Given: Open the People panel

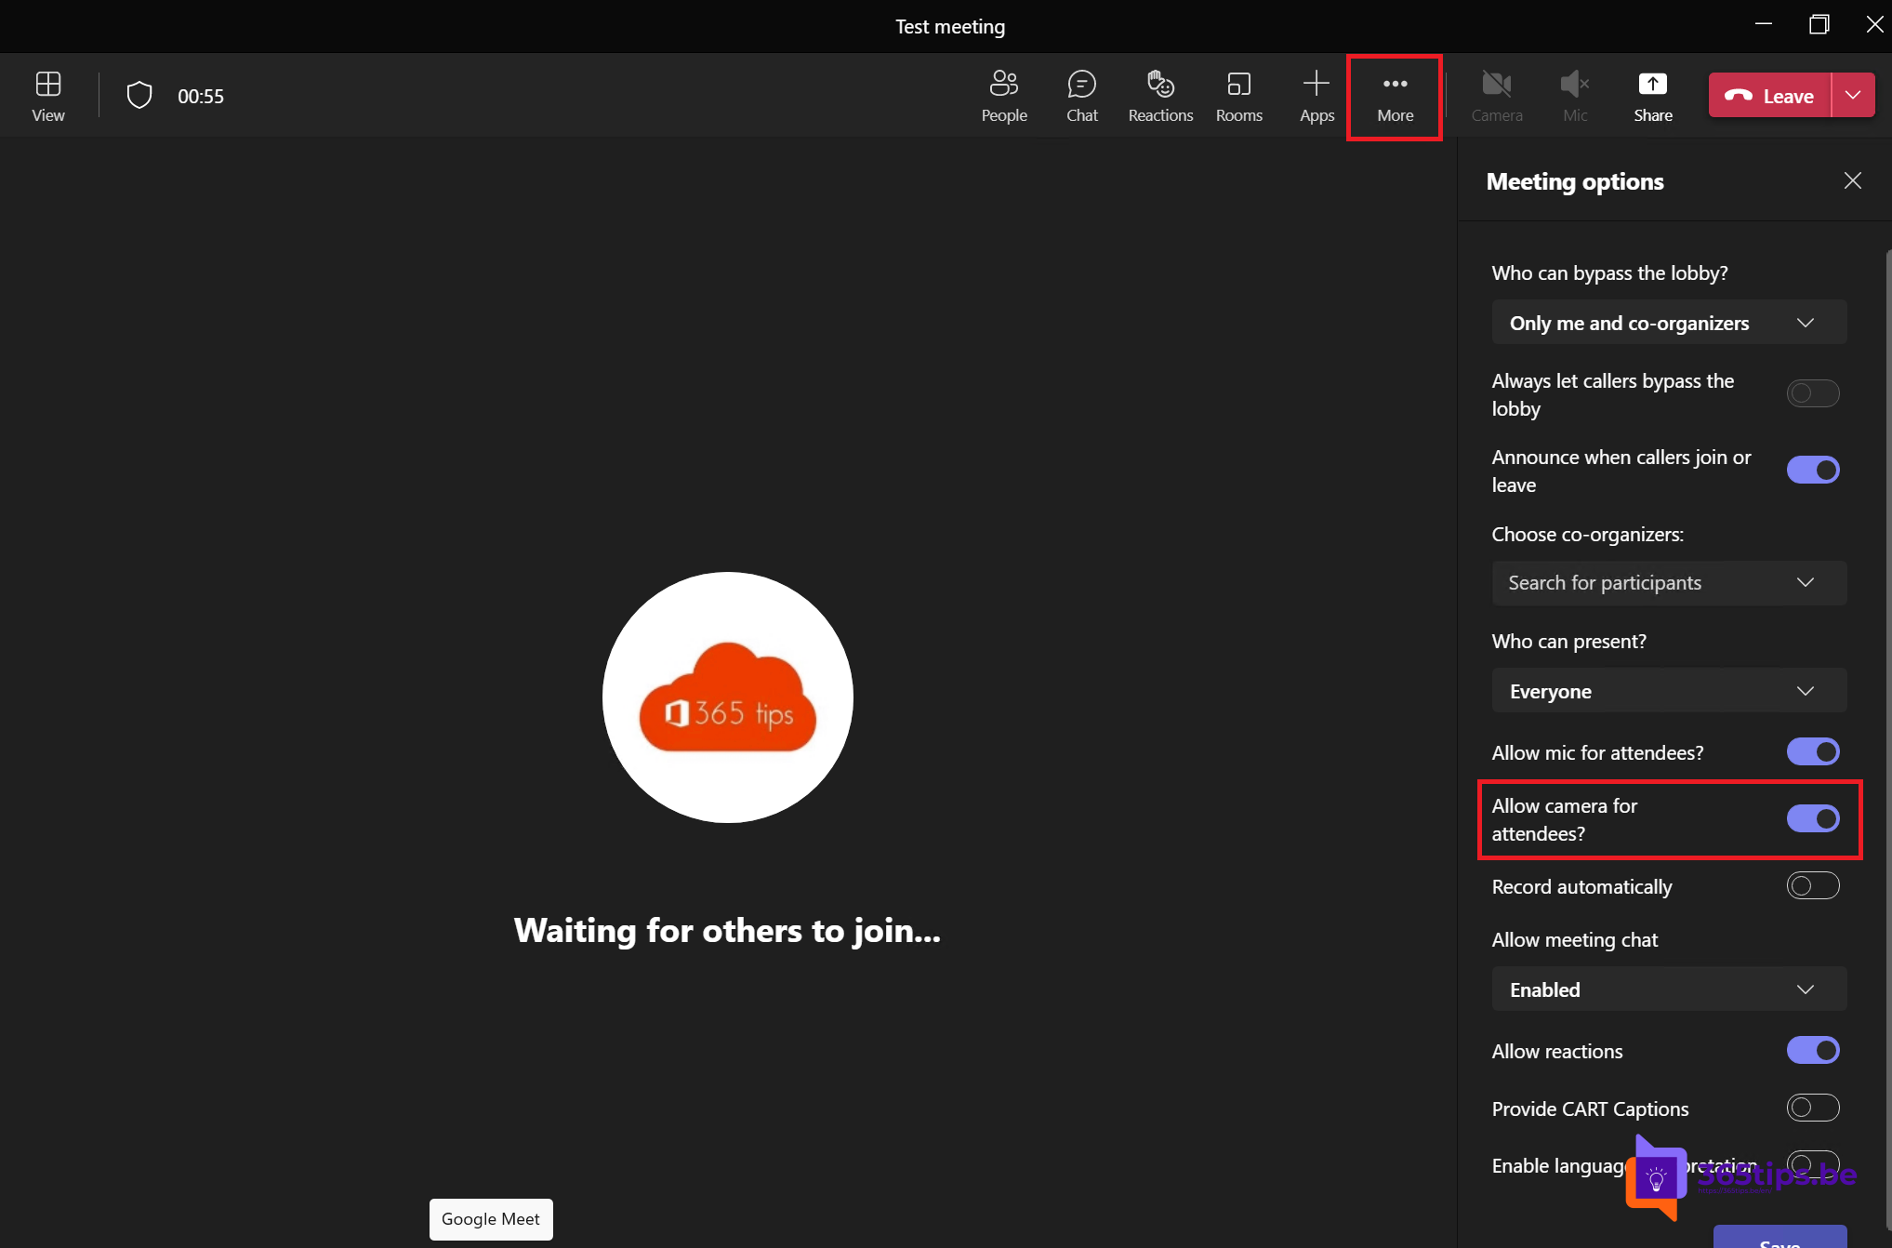Looking at the screenshot, I should 1004,96.
